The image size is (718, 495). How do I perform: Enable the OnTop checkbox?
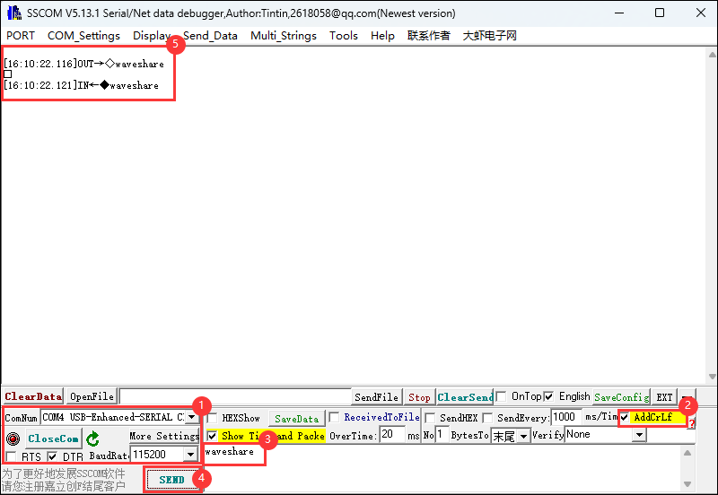click(501, 396)
